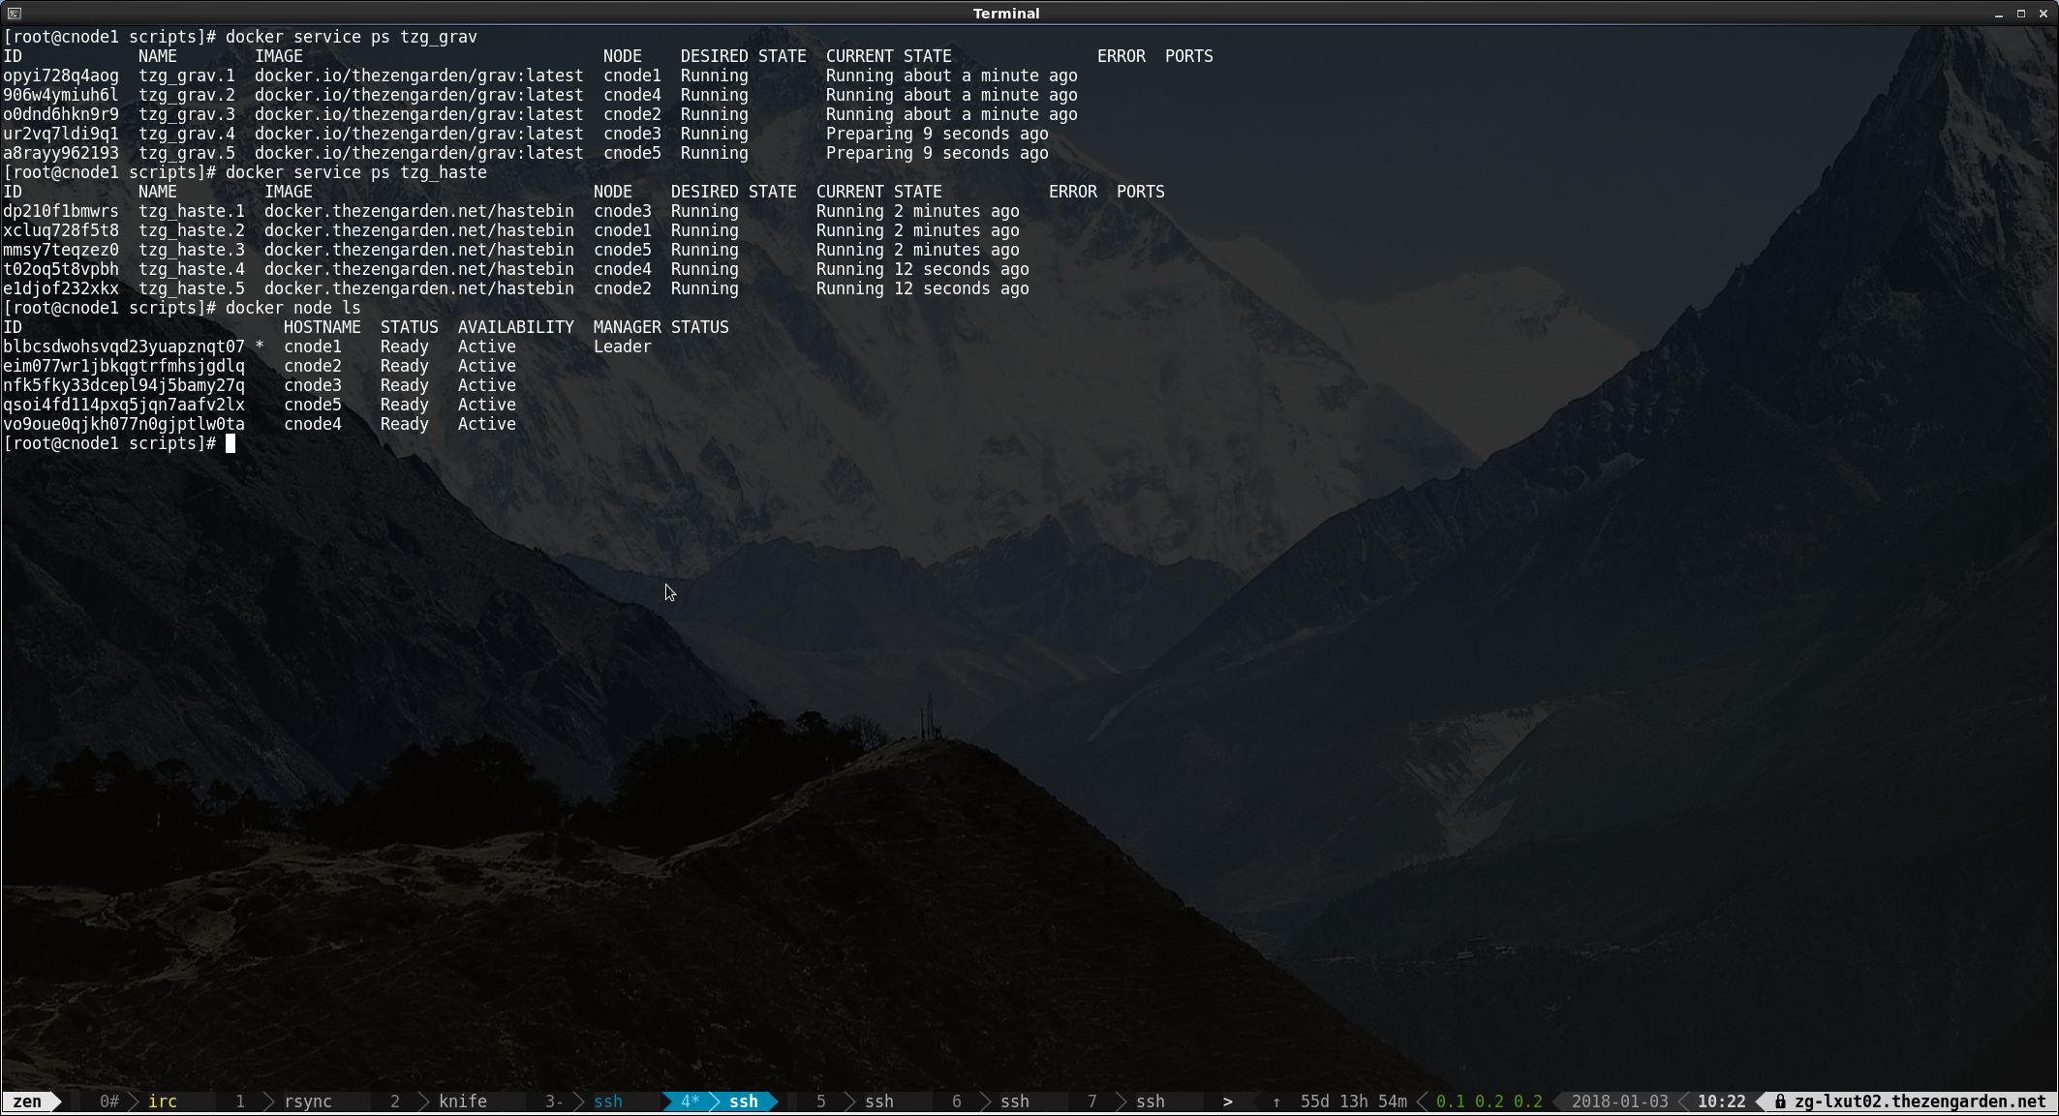Click 'HOSTNAME' column header
This screenshot has width=2059, height=1116.
(323, 327)
